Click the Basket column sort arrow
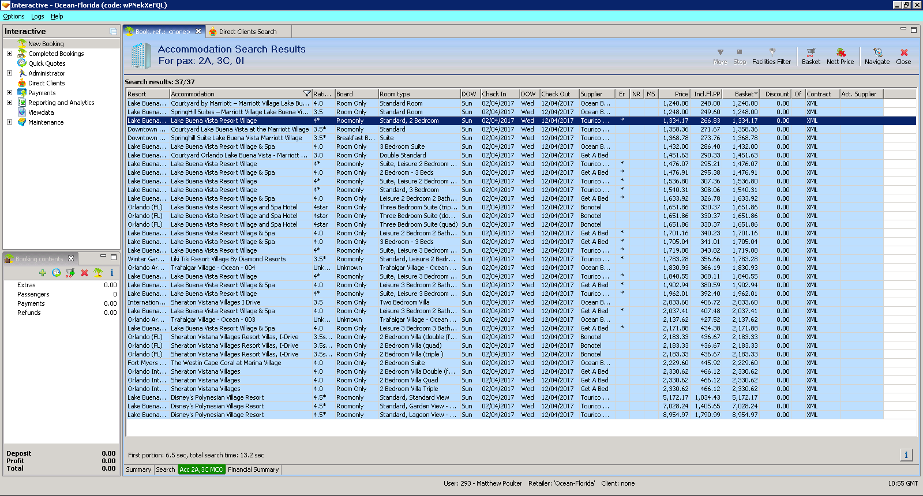Image resolution: width=923 pixels, height=496 pixels. pos(756,93)
